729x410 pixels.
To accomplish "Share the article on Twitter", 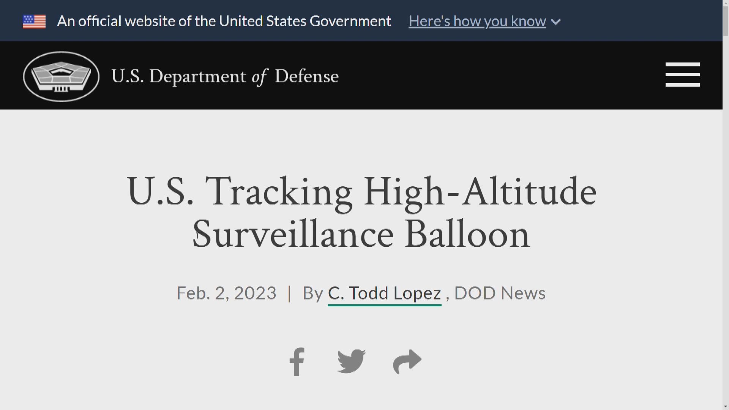I will pos(351,361).
